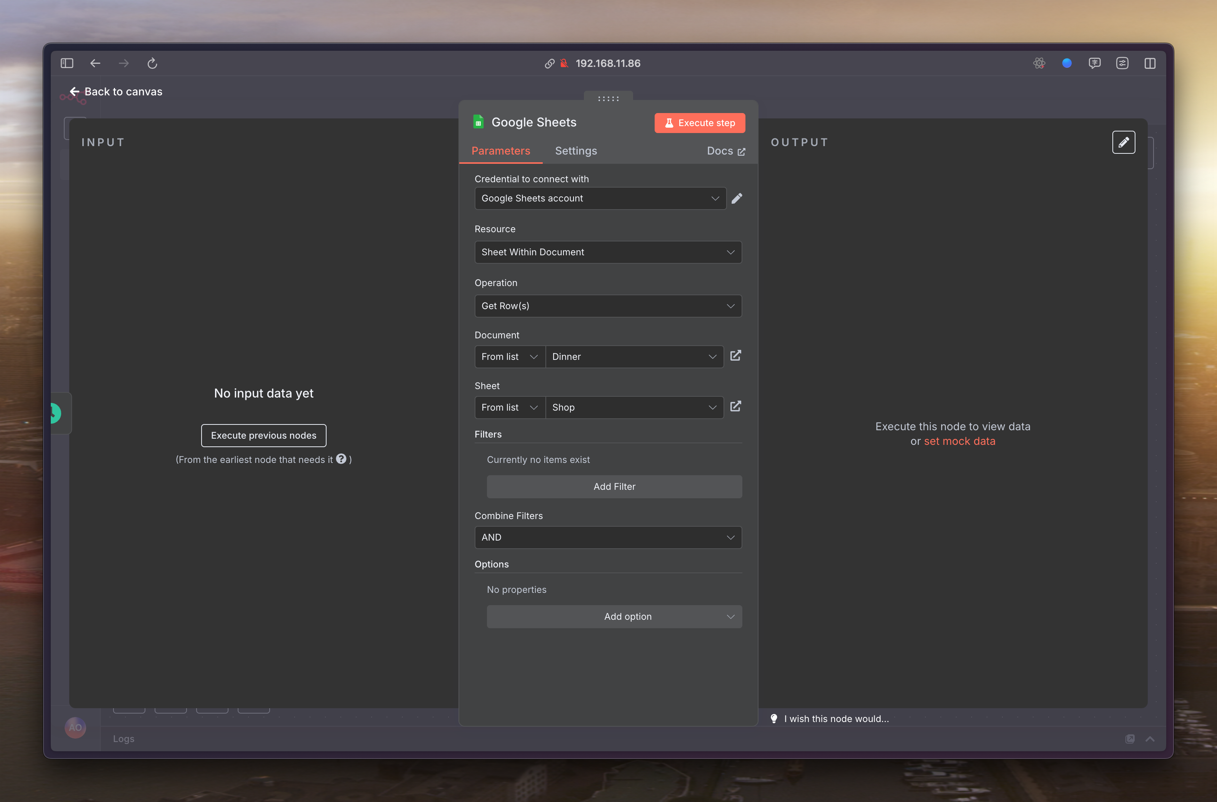Open the Shop sheet via the external link icon
This screenshot has height=802, width=1217.
[735, 407]
